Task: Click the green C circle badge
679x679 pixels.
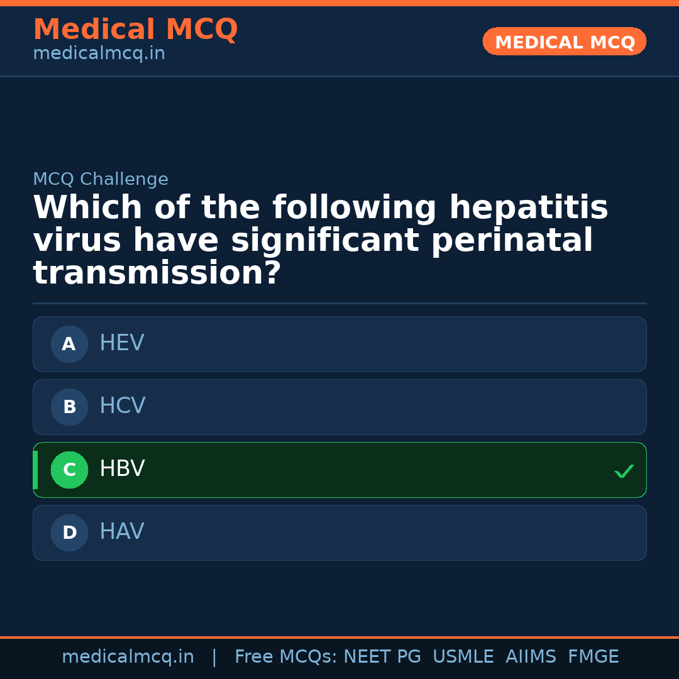Action: (69, 470)
